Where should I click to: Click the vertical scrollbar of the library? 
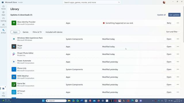(x=183, y=24)
